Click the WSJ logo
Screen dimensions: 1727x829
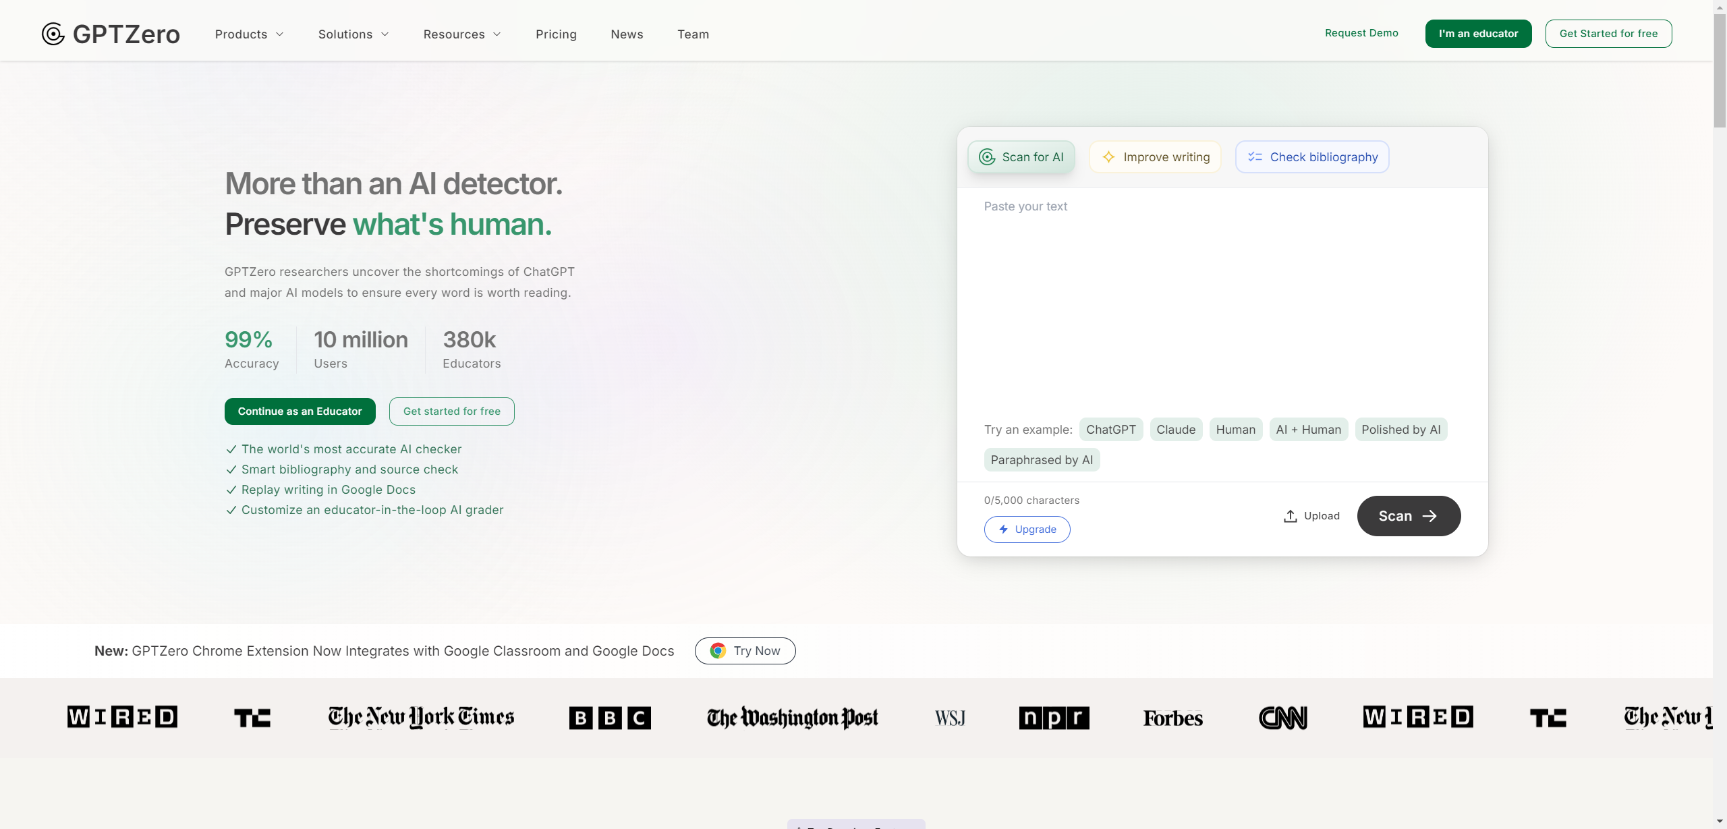950,718
